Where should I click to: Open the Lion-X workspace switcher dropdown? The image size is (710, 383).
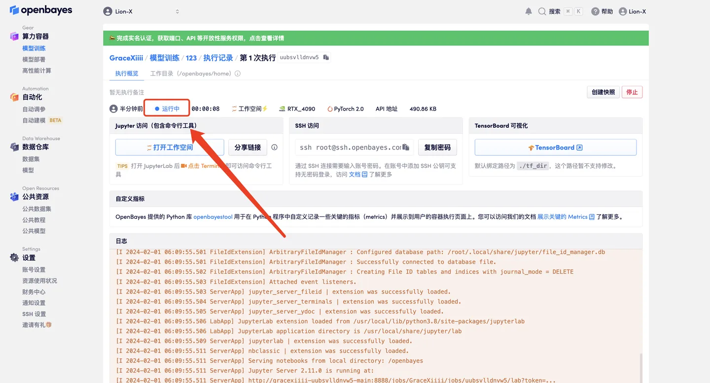click(x=142, y=11)
